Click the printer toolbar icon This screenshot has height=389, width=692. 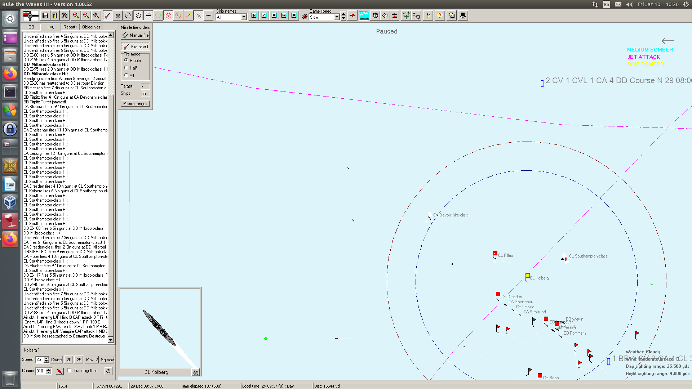click(463, 15)
